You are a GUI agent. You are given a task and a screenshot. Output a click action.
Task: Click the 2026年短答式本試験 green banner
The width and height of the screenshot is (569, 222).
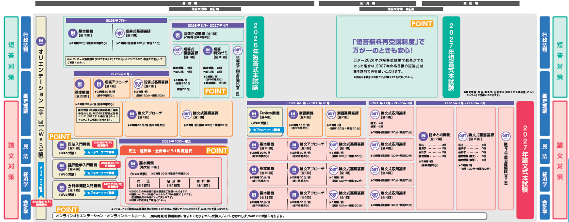(255, 57)
